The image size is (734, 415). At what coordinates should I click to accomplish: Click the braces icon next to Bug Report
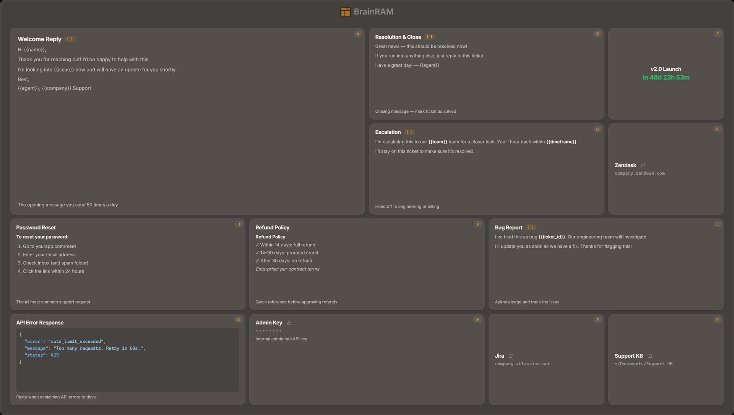coord(531,227)
